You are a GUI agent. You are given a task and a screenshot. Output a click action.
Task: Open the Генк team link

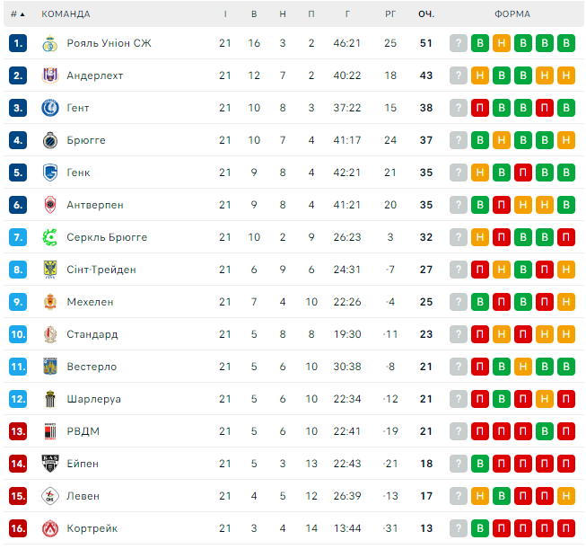point(78,173)
